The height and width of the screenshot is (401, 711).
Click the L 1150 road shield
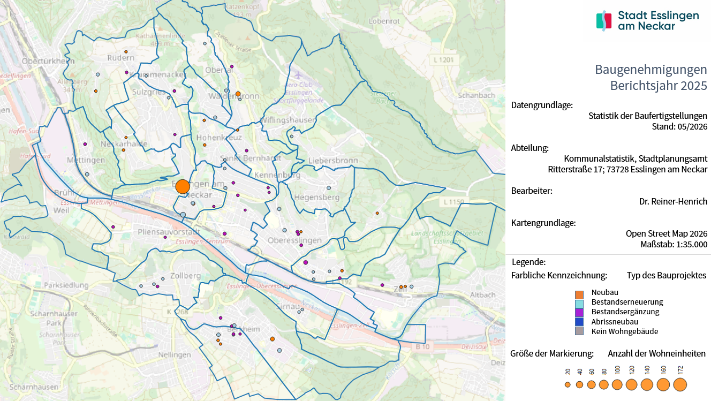coord(453,202)
